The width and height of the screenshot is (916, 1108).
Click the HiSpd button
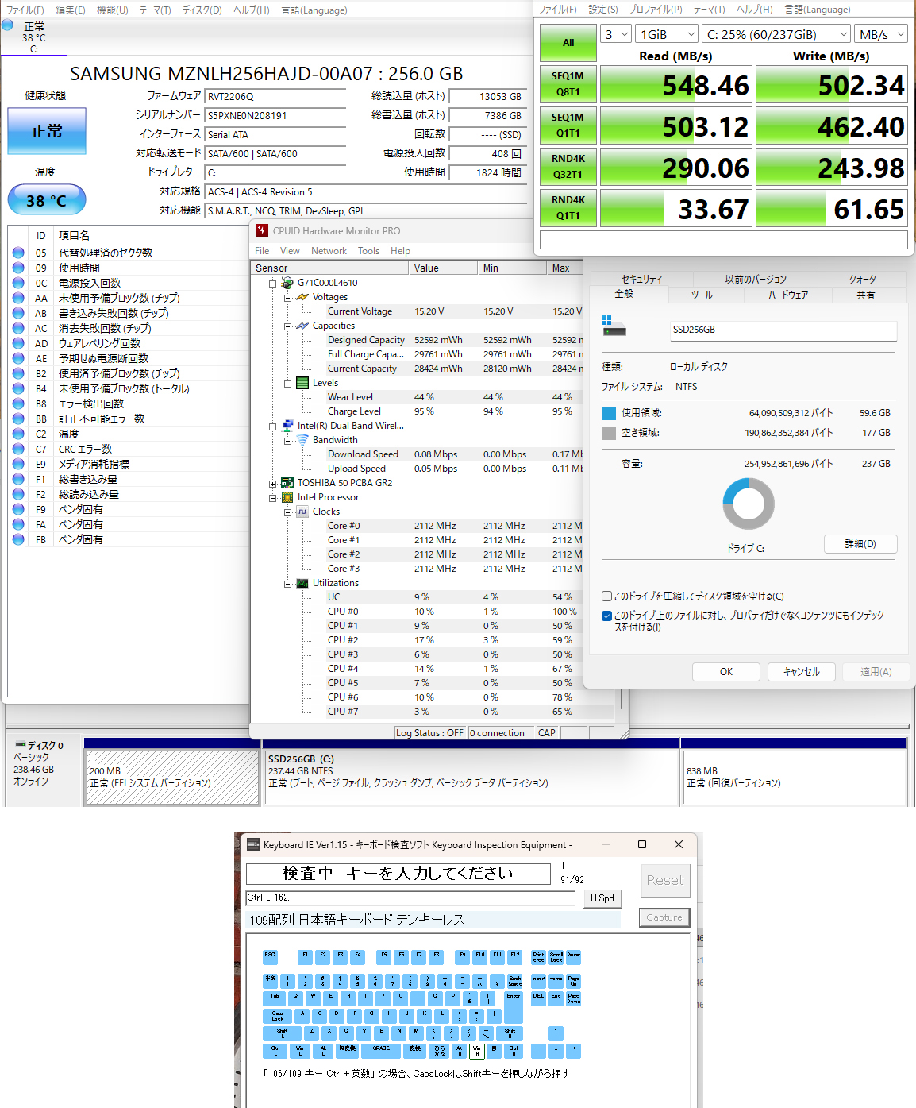tap(602, 898)
